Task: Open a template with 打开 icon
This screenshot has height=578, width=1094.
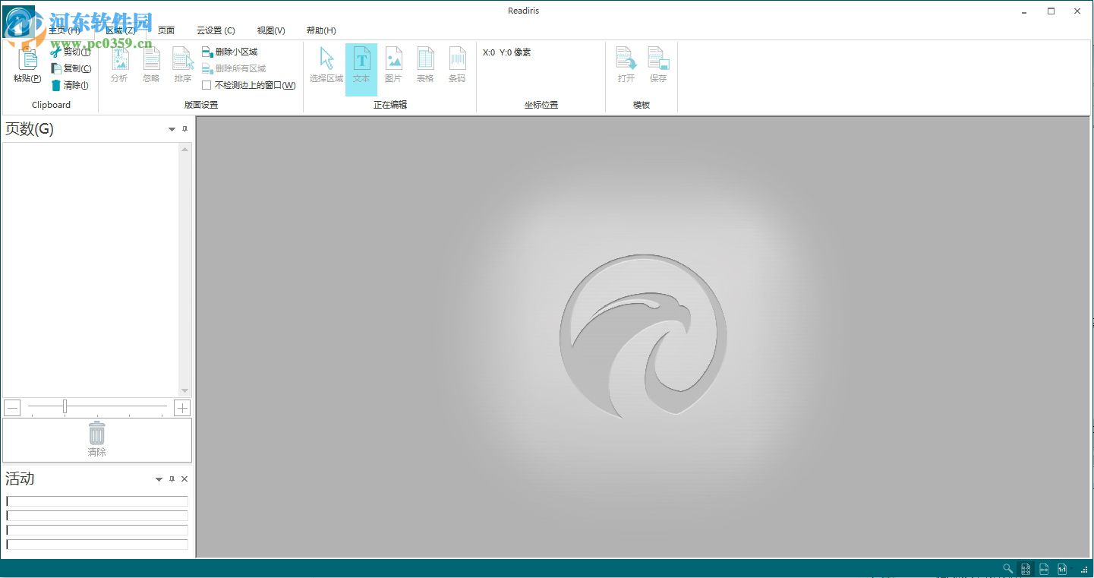Action: click(626, 65)
